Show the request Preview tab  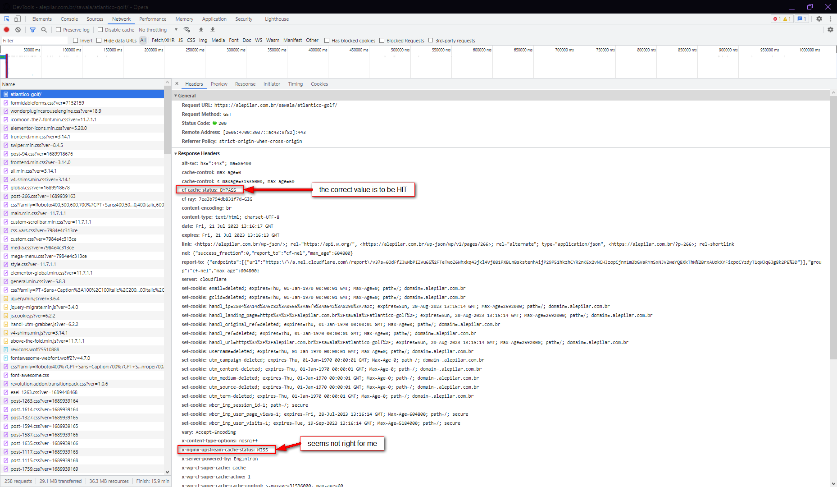coord(219,84)
